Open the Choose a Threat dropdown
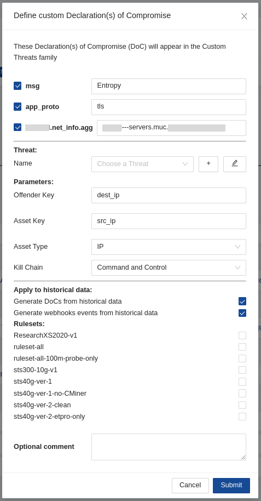The width and height of the screenshot is (261, 501). coord(142,164)
